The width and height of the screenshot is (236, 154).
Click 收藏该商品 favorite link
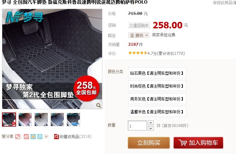[69, 137]
